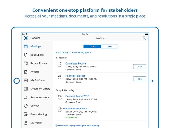This screenshot has width=170, height=128.
Task: Select Review Rooms in the sidebar
Action: [x=39, y=63]
